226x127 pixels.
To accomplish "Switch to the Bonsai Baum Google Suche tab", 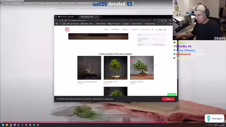I will click(67, 17).
